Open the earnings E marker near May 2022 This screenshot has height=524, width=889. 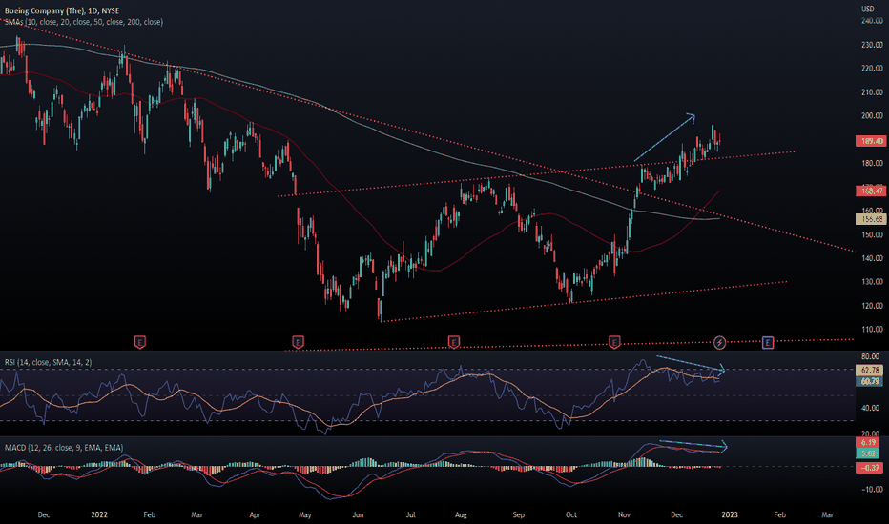point(298,342)
